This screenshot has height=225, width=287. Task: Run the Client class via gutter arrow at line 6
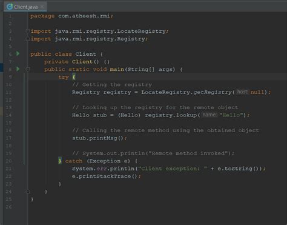[x=18, y=53]
